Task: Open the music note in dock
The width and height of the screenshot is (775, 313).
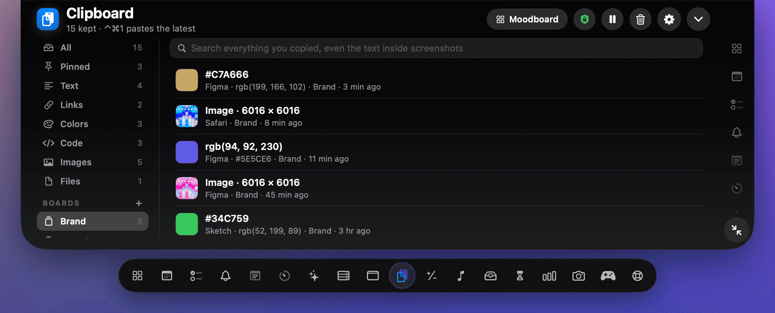Action: [x=461, y=276]
